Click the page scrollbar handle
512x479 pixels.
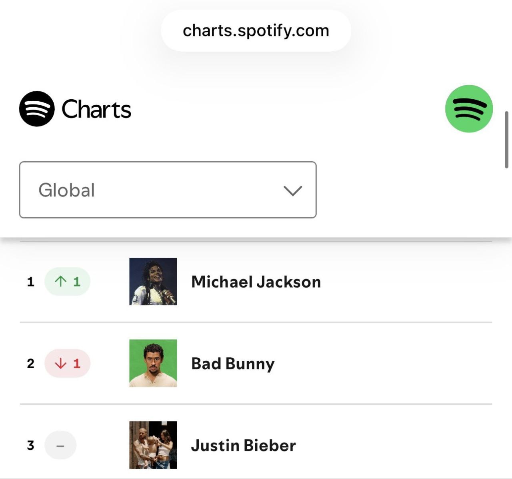pos(506,140)
